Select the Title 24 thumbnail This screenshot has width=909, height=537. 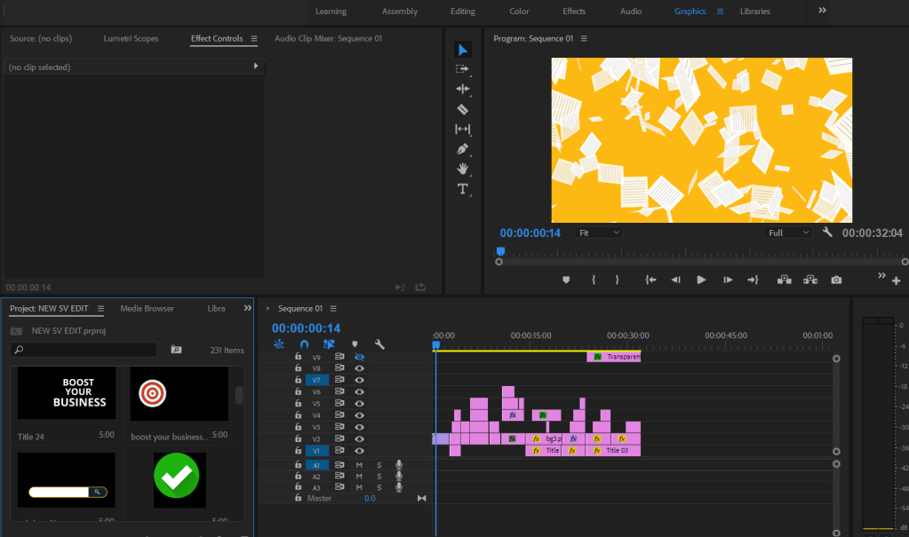[x=67, y=392]
